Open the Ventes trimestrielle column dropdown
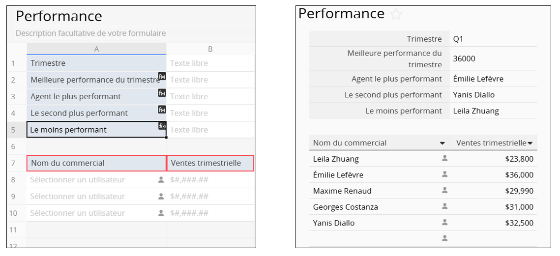Image resolution: width=560 pixels, height=256 pixels. coord(530,143)
